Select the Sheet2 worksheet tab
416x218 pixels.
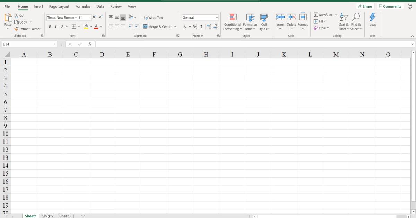pos(48,216)
